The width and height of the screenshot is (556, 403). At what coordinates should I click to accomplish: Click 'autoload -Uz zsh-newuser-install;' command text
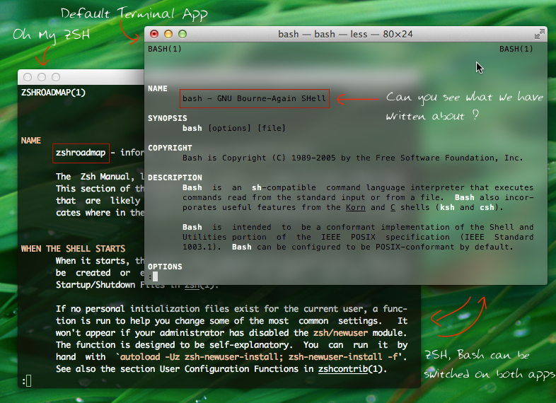pyautogui.click(x=202, y=357)
